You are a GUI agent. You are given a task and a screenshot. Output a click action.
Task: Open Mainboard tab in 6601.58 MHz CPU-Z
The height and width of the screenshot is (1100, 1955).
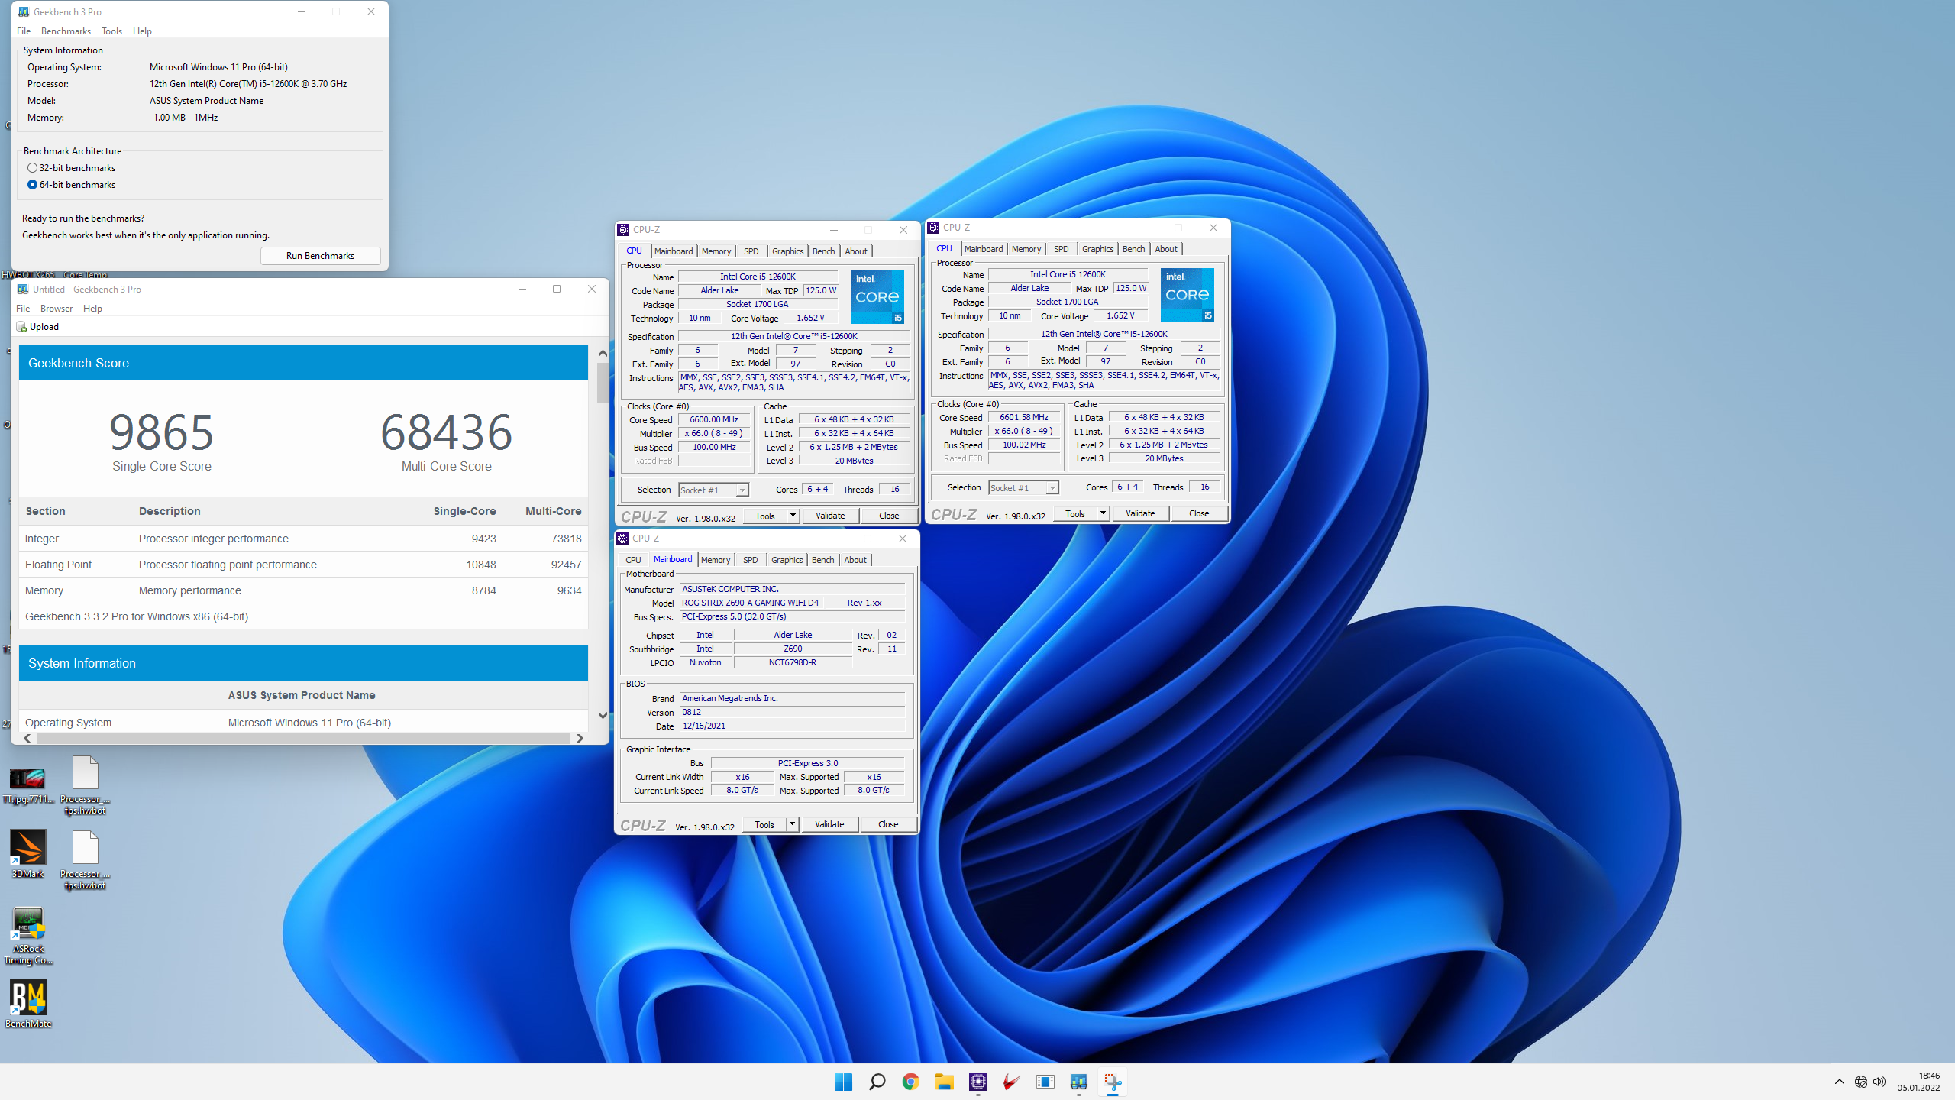point(984,249)
